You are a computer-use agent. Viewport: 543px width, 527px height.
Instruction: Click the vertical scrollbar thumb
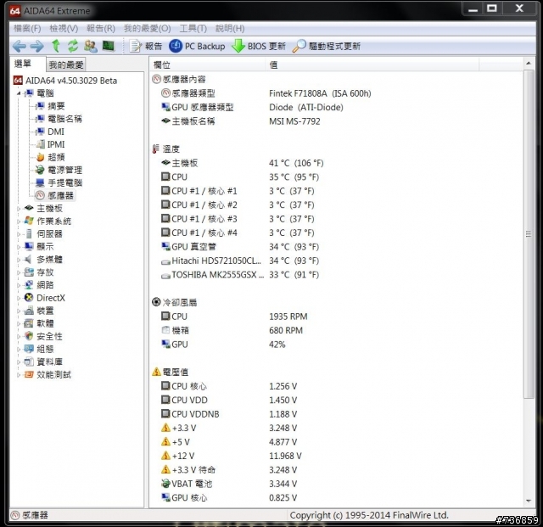coord(529,234)
